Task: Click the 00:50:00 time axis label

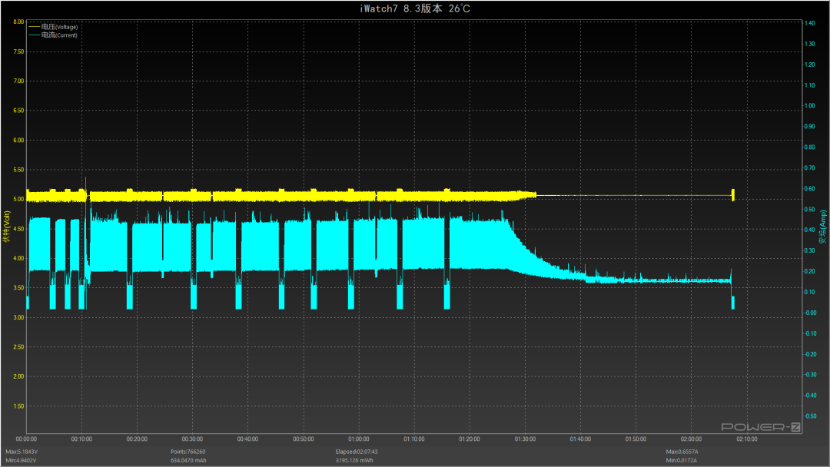Action: [304, 439]
